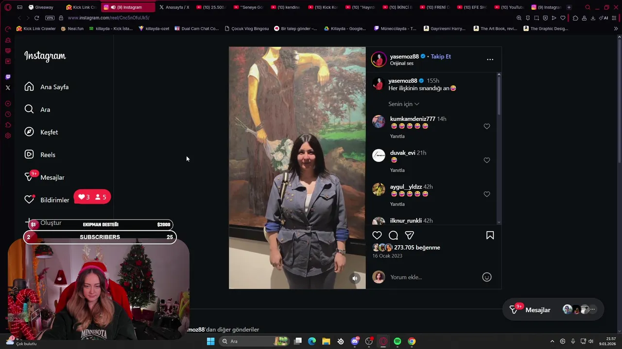Open Ana Sayfa home icon
This screenshot has width=622, height=349.
coord(29,87)
